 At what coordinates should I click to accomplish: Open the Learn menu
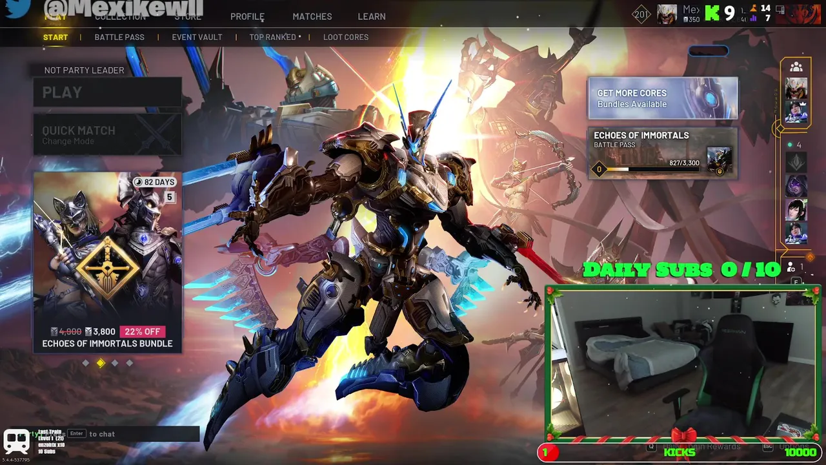click(372, 17)
